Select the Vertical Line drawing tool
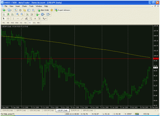The height and width of the screenshot is (116, 160). click(x=13, y=18)
